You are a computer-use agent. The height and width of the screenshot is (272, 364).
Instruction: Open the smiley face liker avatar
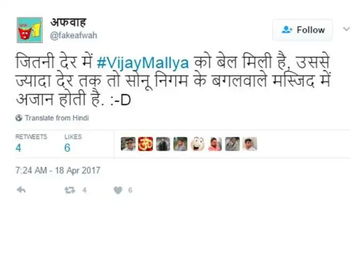click(198, 144)
